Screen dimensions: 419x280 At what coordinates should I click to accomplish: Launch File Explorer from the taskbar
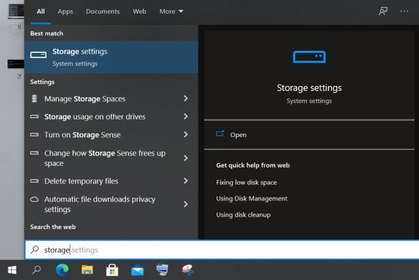87,270
